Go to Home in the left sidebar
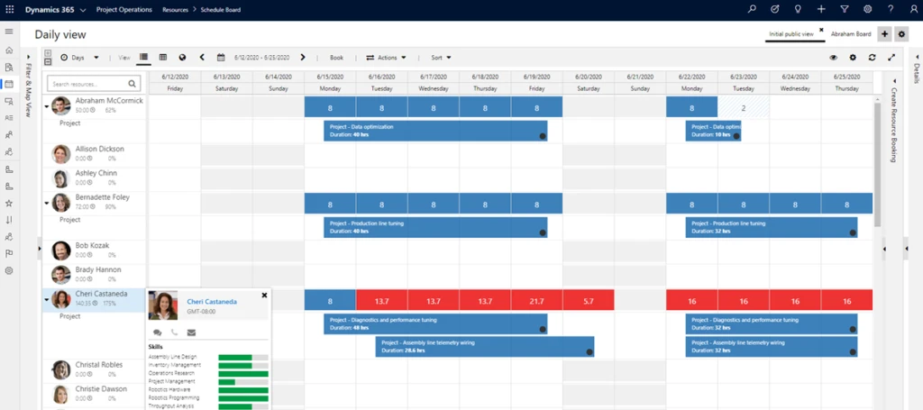This screenshot has width=923, height=410. [x=9, y=50]
